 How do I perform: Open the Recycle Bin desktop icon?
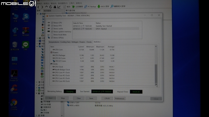tap(15, 46)
